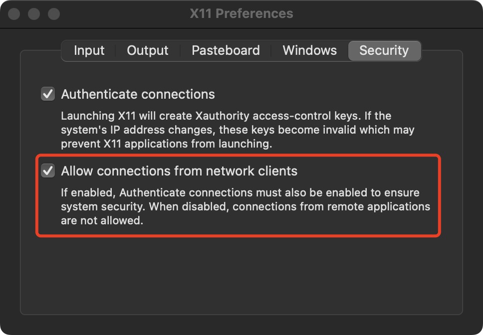The height and width of the screenshot is (335, 483).
Task: Go to the Windows tab
Action: 309,50
